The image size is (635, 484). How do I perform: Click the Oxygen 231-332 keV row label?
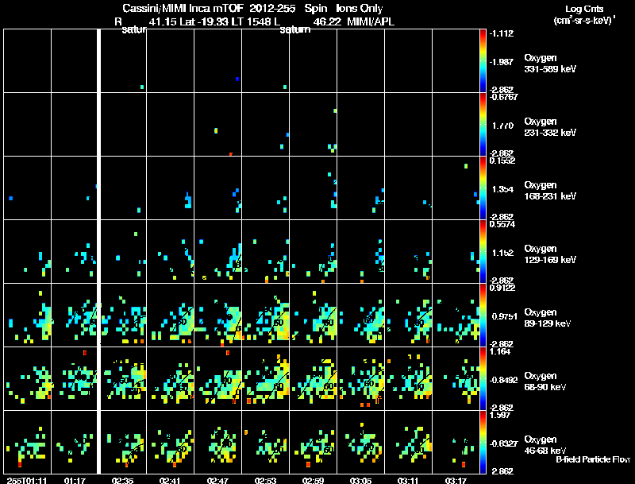pyautogui.click(x=550, y=127)
